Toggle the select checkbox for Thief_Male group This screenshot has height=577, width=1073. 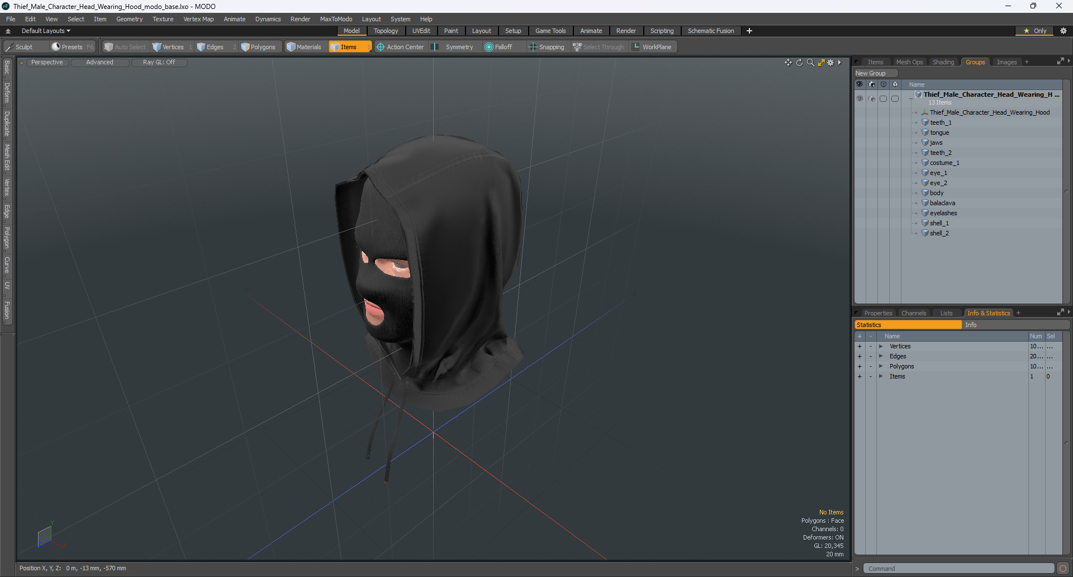pos(884,98)
